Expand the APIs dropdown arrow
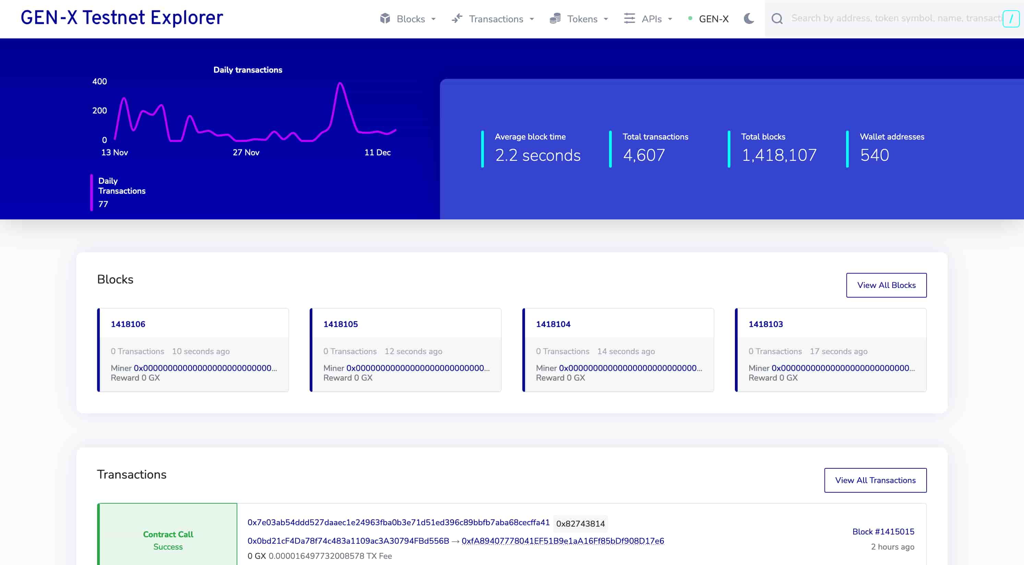 pyautogui.click(x=670, y=19)
